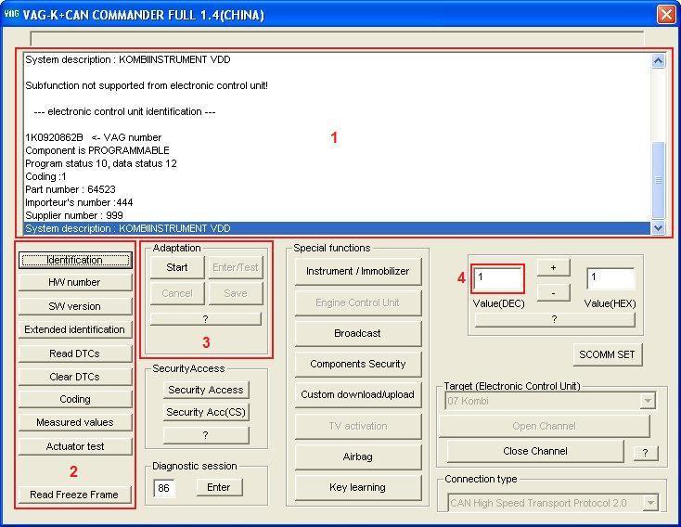Close the VAG-K+CAN Commander window
Screen dimensions: 681x527
[666, 14]
